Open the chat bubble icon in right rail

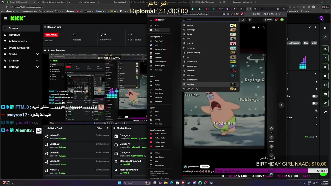[x=325, y=76]
